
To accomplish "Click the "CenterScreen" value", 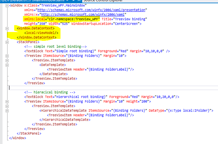I will [x=126, y=24].
